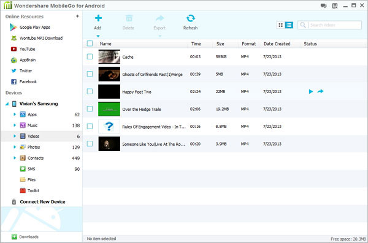Screen dimensions: 368x243
Task: Check Rules Of Engagement Video checkbox
Action: (90, 126)
